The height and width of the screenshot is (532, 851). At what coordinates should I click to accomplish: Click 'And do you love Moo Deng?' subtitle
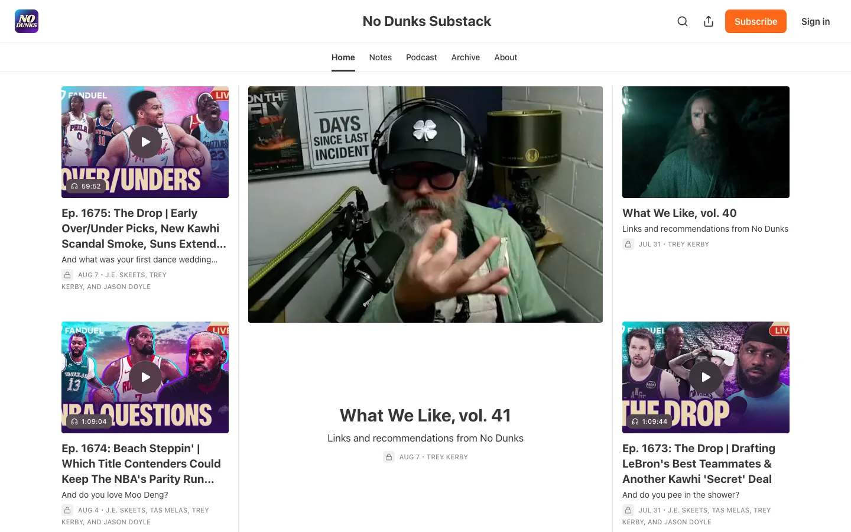(x=115, y=495)
